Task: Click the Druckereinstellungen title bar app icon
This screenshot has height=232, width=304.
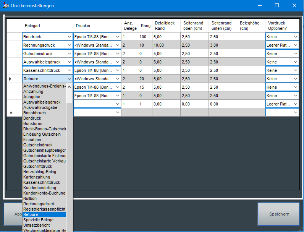Action: click(x=6, y=6)
